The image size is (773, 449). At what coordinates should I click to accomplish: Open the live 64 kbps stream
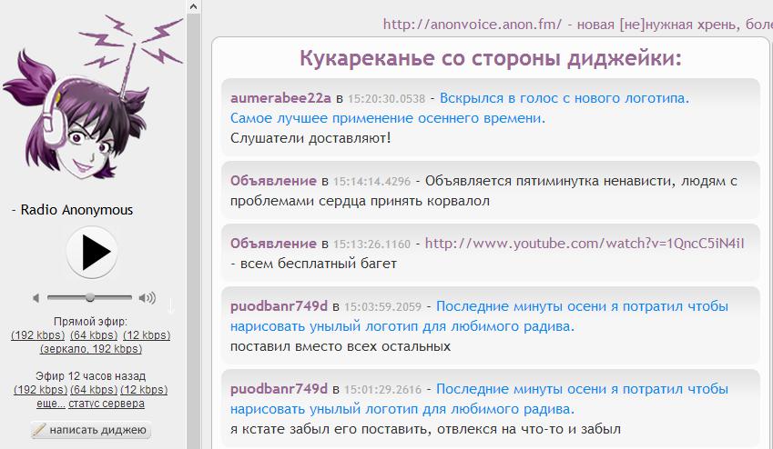94,335
